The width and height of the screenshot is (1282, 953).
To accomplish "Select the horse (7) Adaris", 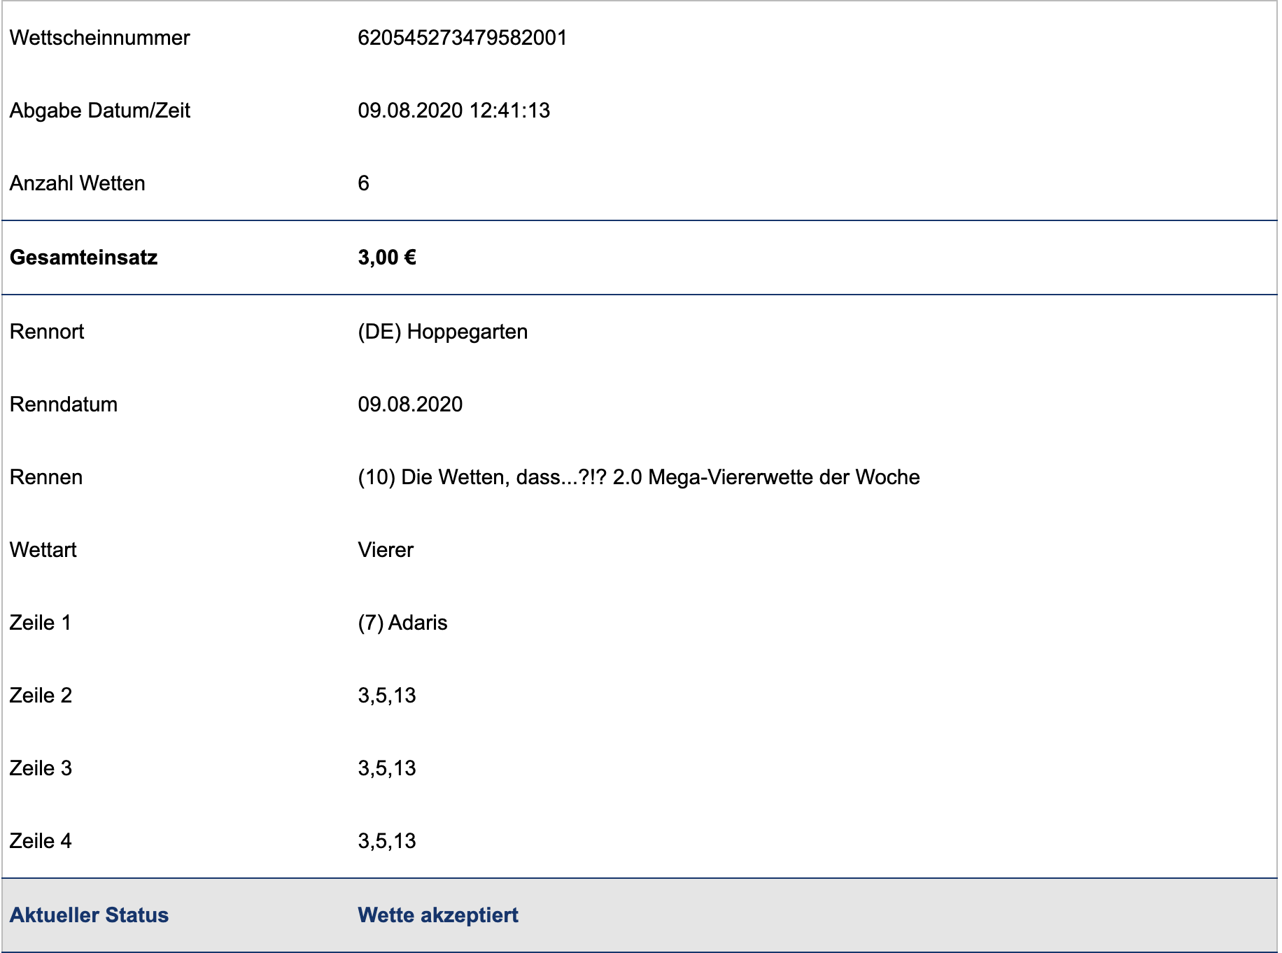I will pyautogui.click(x=402, y=623).
